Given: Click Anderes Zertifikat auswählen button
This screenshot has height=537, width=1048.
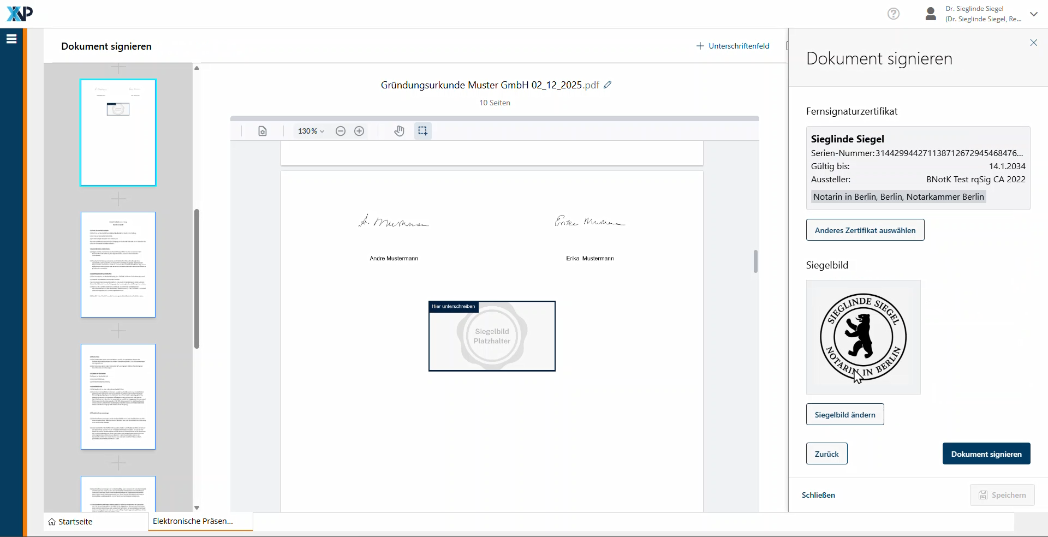Looking at the screenshot, I should pos(865,230).
